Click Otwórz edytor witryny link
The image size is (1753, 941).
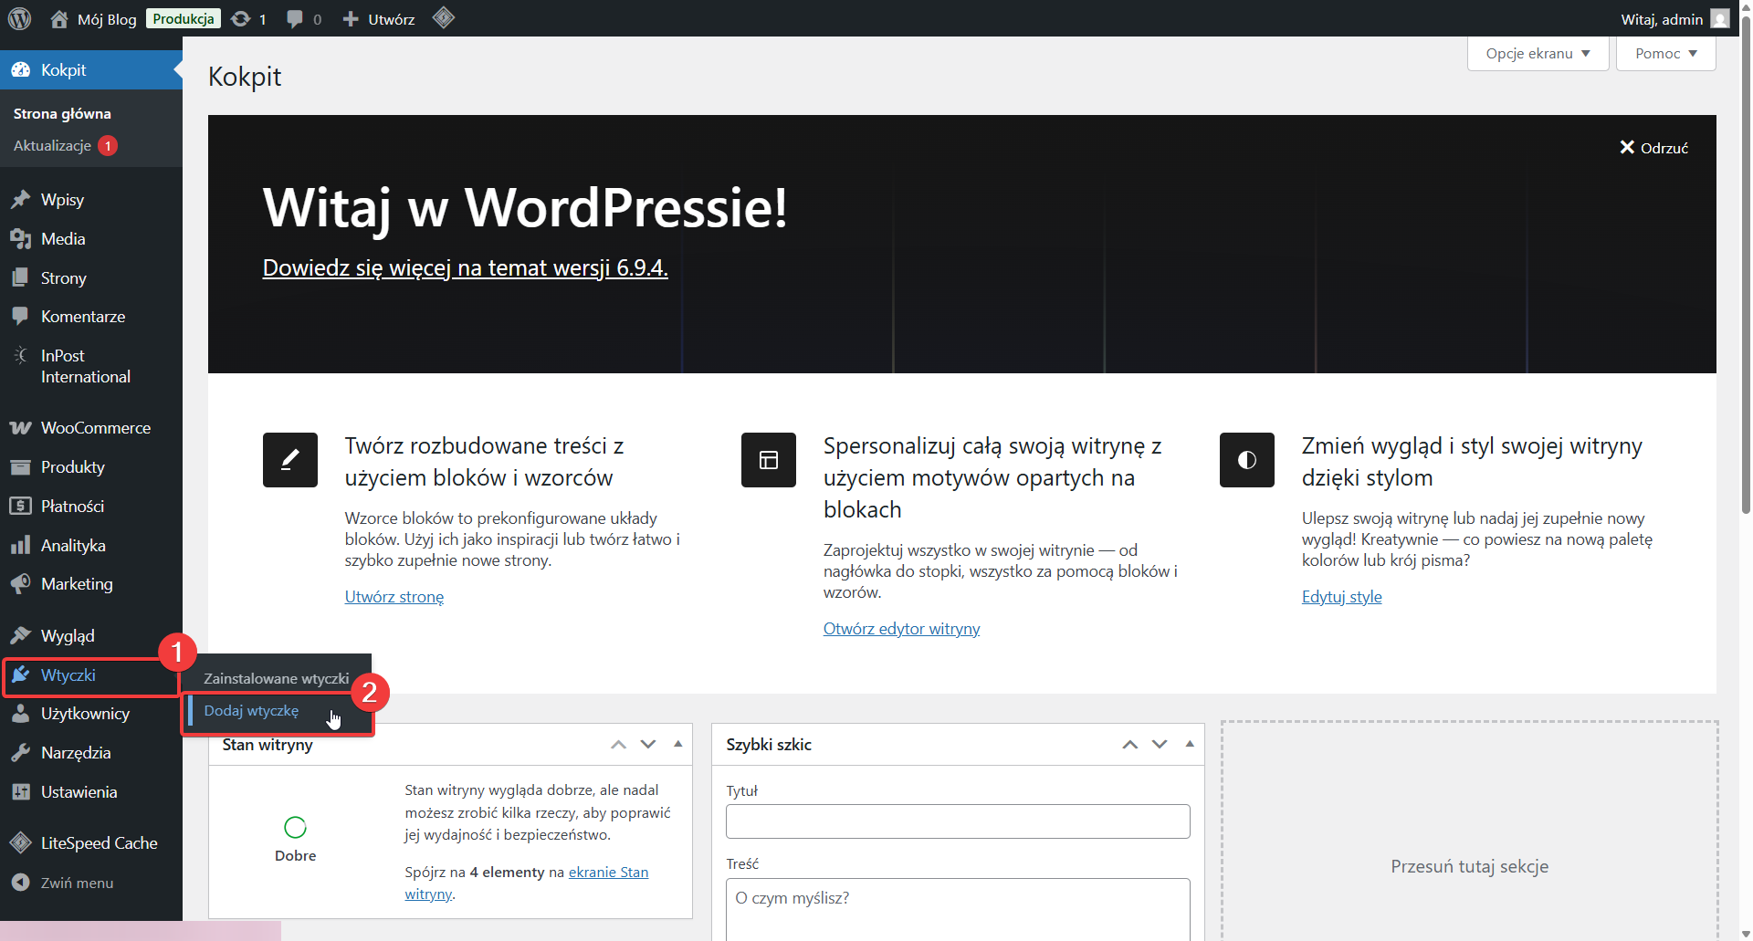pos(901,629)
